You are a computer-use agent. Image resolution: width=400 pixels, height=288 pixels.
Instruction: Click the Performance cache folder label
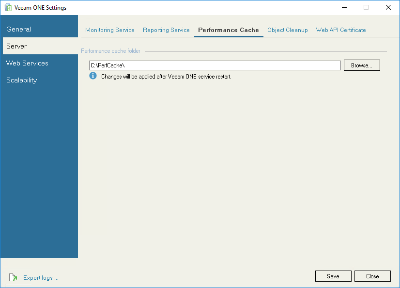click(110, 50)
